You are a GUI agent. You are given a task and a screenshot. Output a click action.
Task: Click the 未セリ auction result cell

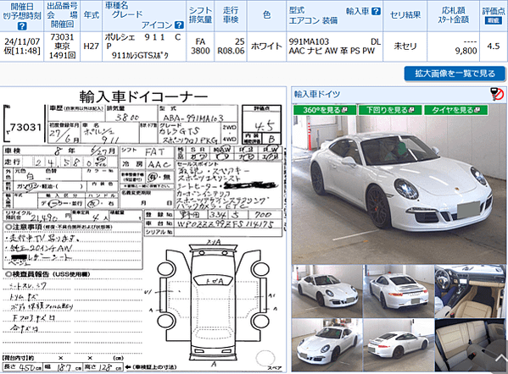[405, 47]
